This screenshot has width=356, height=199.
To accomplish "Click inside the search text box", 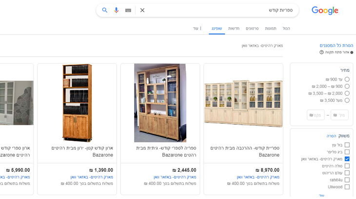I will [x=218, y=10].
